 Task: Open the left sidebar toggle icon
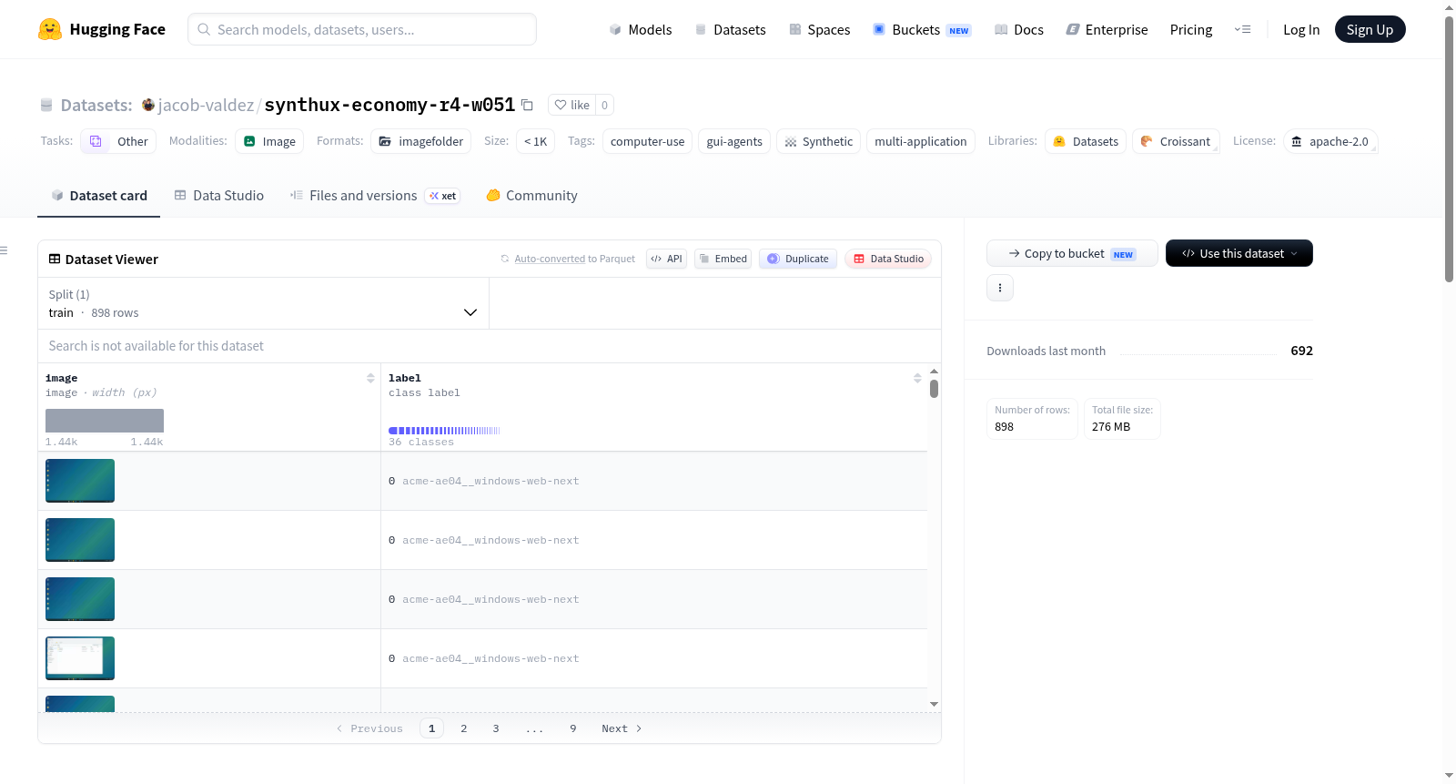[x=4, y=250]
